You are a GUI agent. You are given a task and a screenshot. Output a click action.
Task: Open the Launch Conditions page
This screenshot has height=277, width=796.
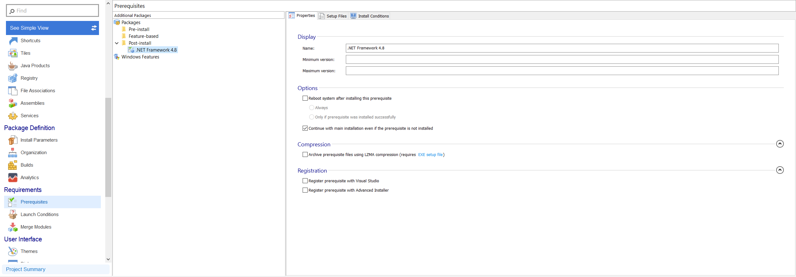coord(39,214)
